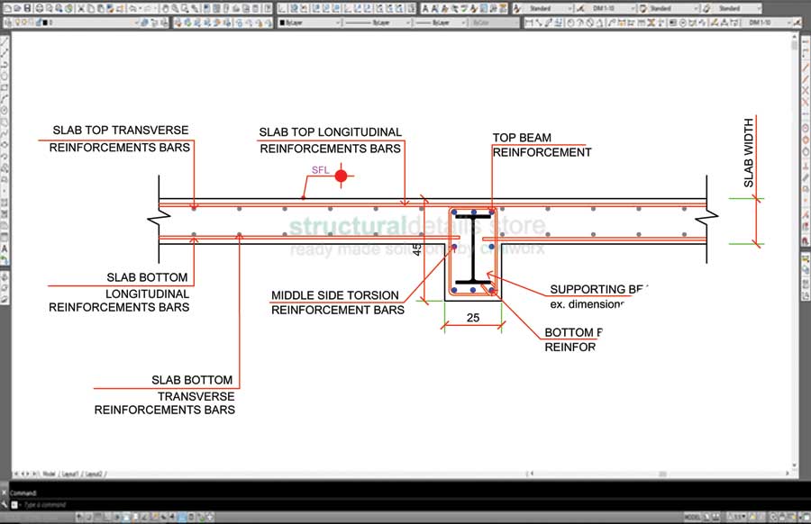Click the Undo arrow icon
Screen dimensions: 811x524
(x=132, y=8)
